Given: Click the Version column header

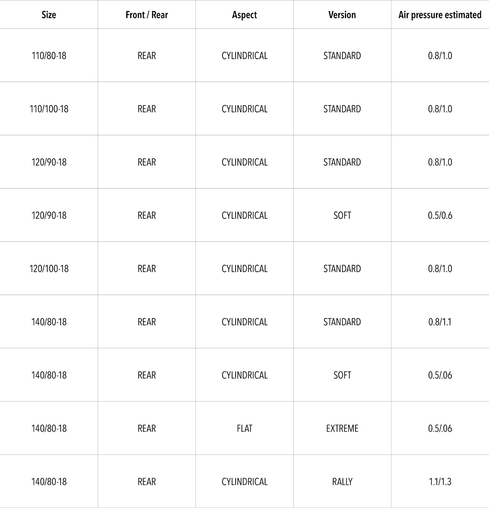Looking at the screenshot, I should pos(342,15).
